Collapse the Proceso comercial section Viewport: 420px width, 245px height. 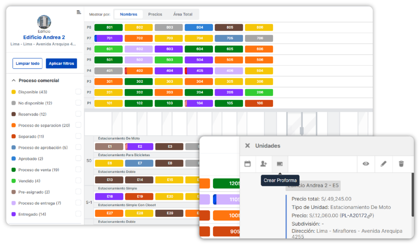(14, 81)
